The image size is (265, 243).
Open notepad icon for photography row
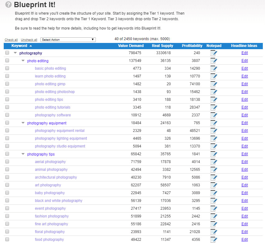(x=214, y=53)
